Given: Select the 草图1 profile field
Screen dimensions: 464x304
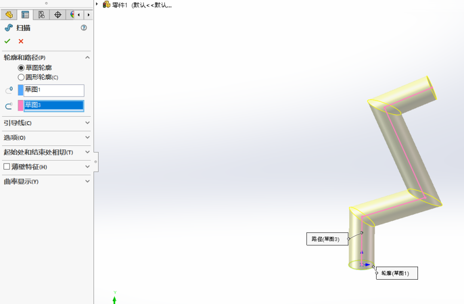Looking at the screenshot, I should click(54, 90).
